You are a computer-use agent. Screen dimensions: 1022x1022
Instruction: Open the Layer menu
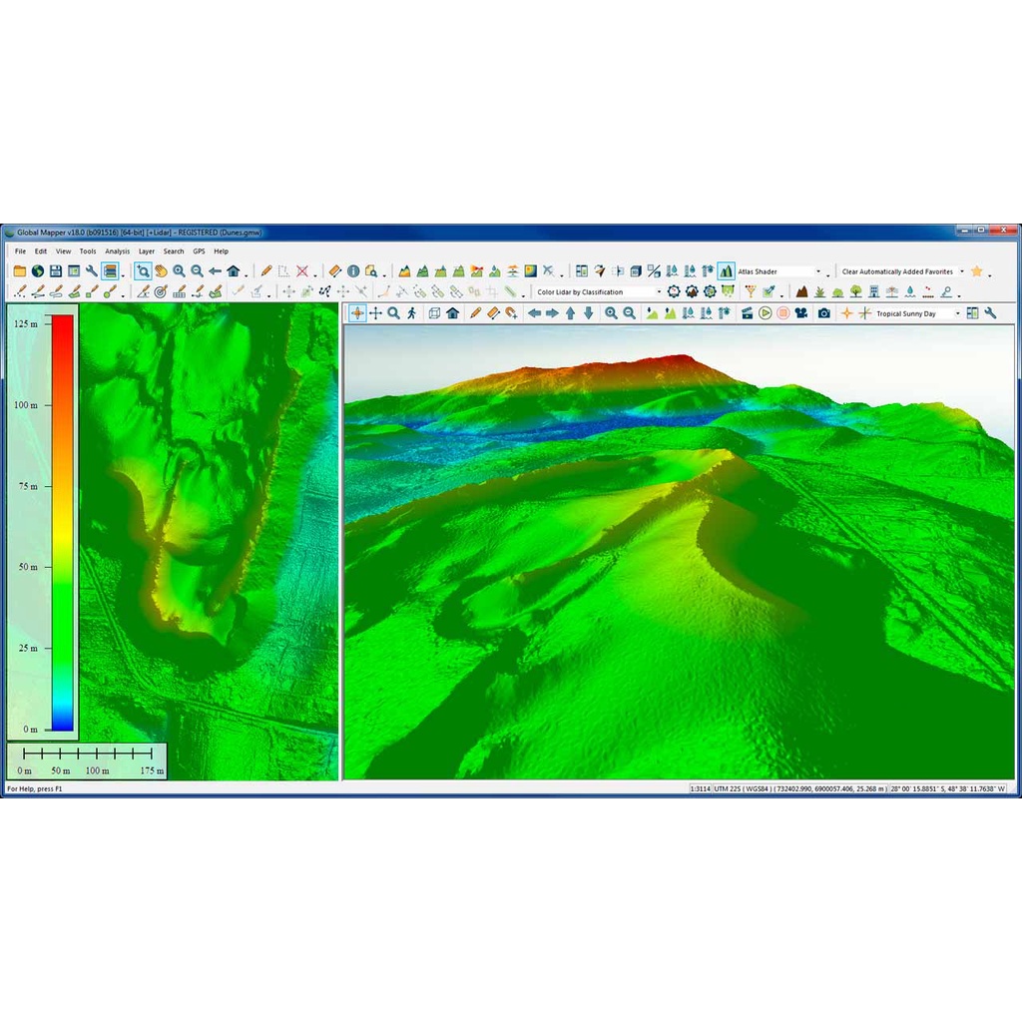147,252
